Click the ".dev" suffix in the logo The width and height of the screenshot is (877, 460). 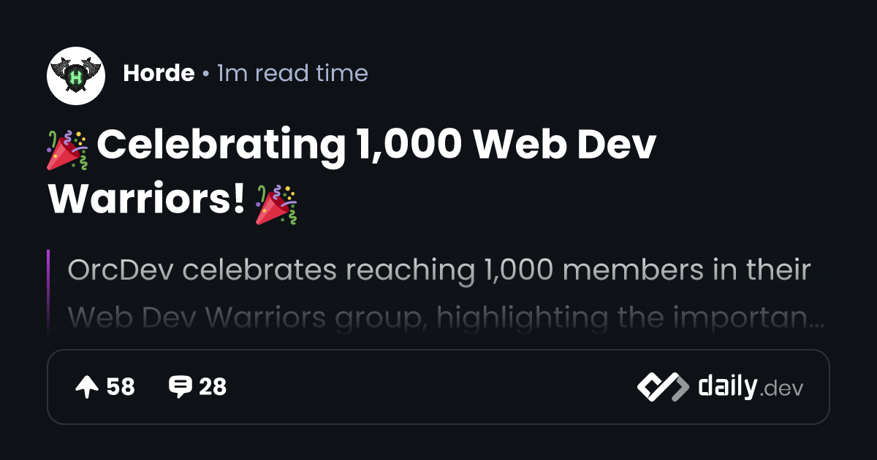782,390
